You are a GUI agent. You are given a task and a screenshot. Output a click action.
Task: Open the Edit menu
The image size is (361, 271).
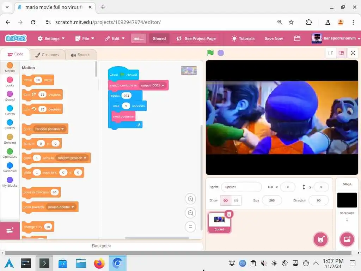click(115, 38)
